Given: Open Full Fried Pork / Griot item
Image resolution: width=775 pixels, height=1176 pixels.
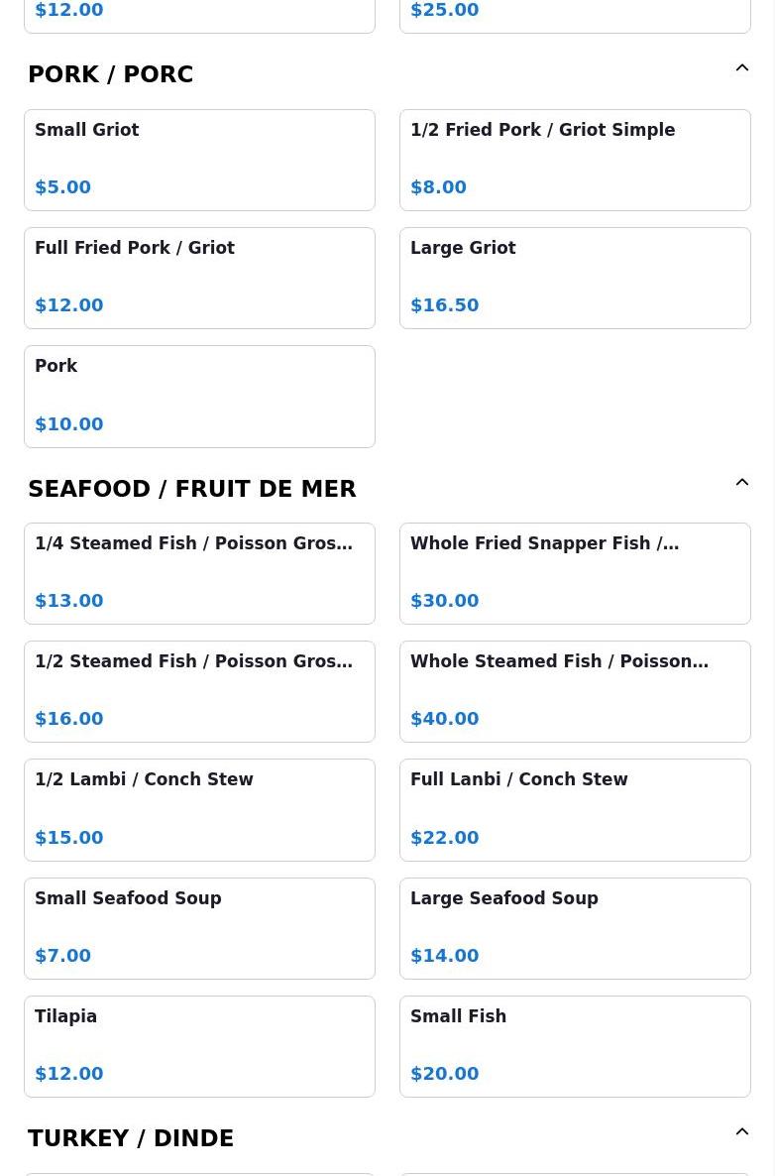Looking at the screenshot, I should [x=199, y=279].
